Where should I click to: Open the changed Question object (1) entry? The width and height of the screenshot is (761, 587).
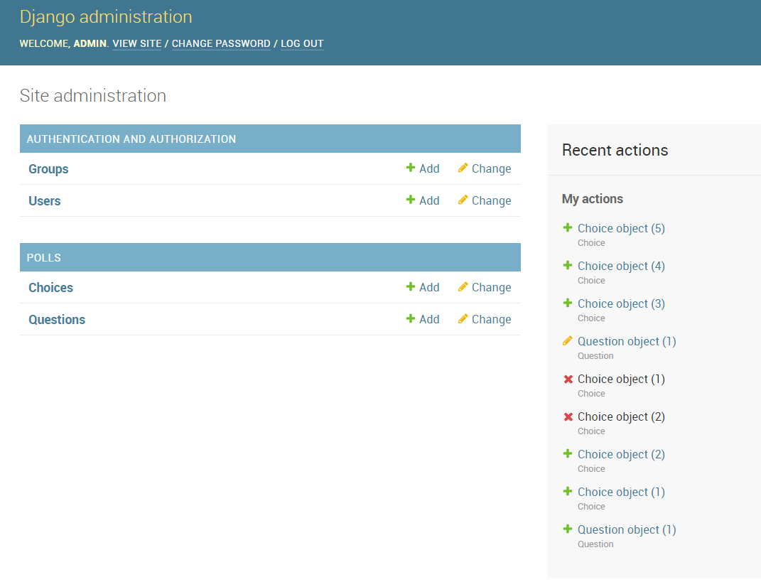pos(627,341)
